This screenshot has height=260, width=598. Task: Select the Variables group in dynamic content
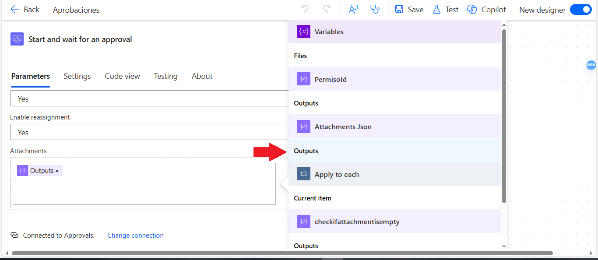pyautogui.click(x=394, y=32)
